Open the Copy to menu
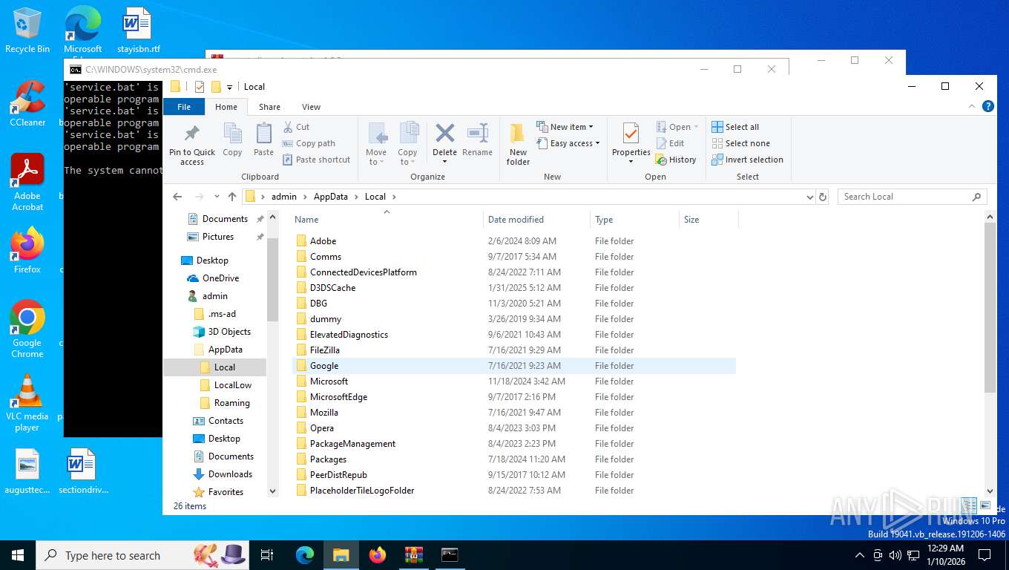 tap(407, 144)
